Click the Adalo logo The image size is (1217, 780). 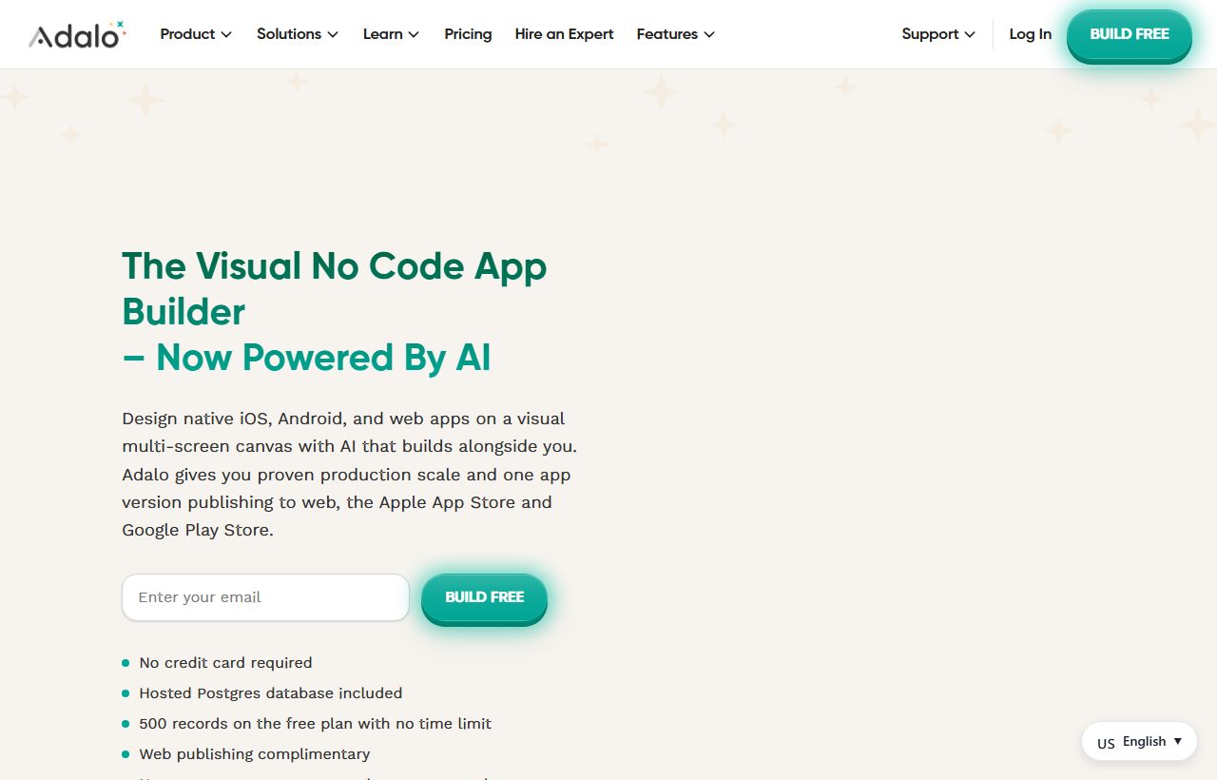tap(77, 34)
